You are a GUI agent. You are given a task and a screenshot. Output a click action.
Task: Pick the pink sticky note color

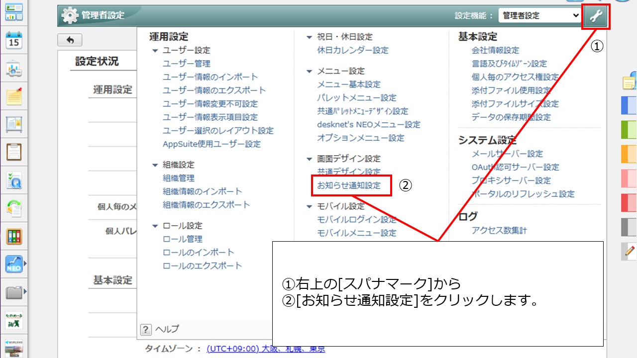tap(629, 179)
